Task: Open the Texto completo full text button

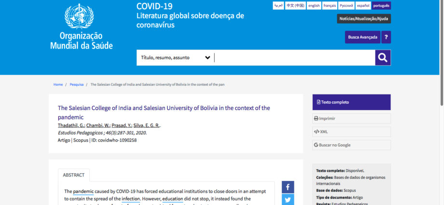Action: [x=351, y=102]
